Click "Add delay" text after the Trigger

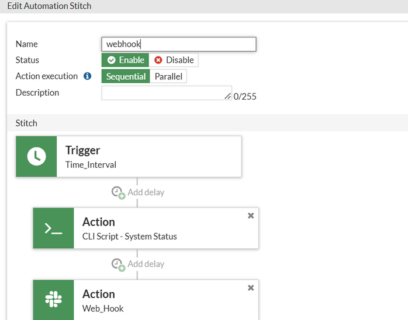(146, 192)
